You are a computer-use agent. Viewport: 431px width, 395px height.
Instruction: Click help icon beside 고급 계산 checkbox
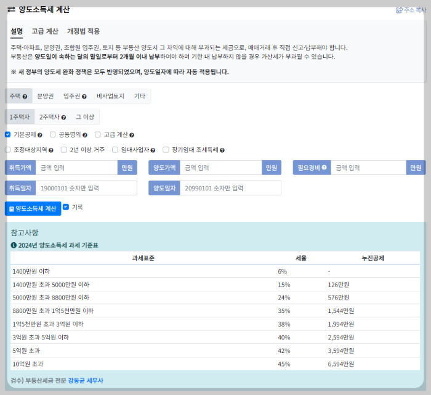click(132, 135)
